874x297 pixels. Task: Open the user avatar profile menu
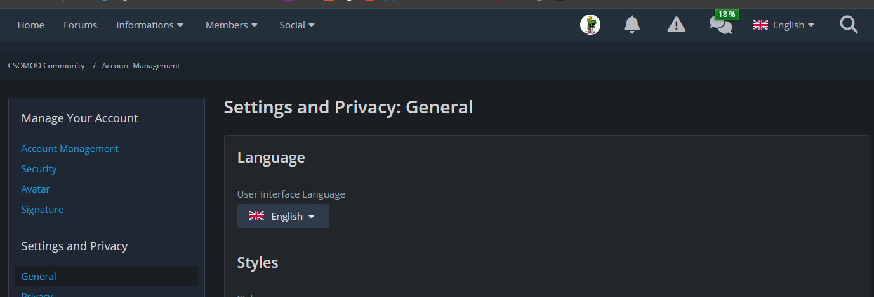[590, 25]
